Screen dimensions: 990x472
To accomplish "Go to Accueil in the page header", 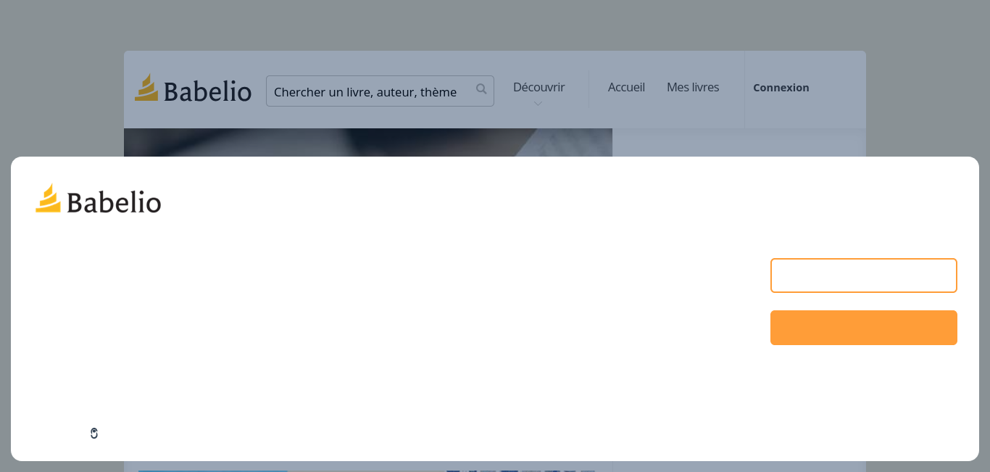I will tap(626, 87).
